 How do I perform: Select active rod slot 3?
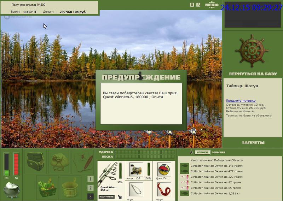[91, 196]
